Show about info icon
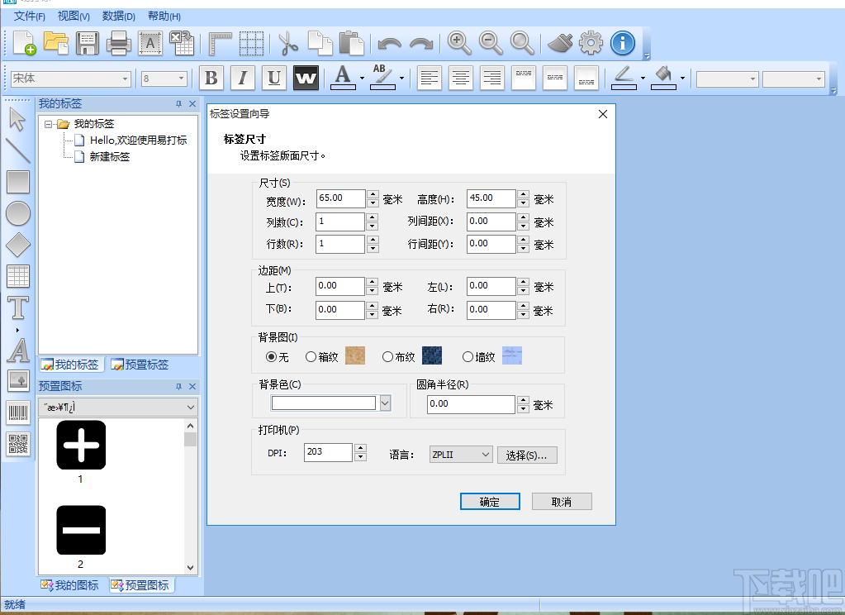The image size is (845, 615). point(623,43)
